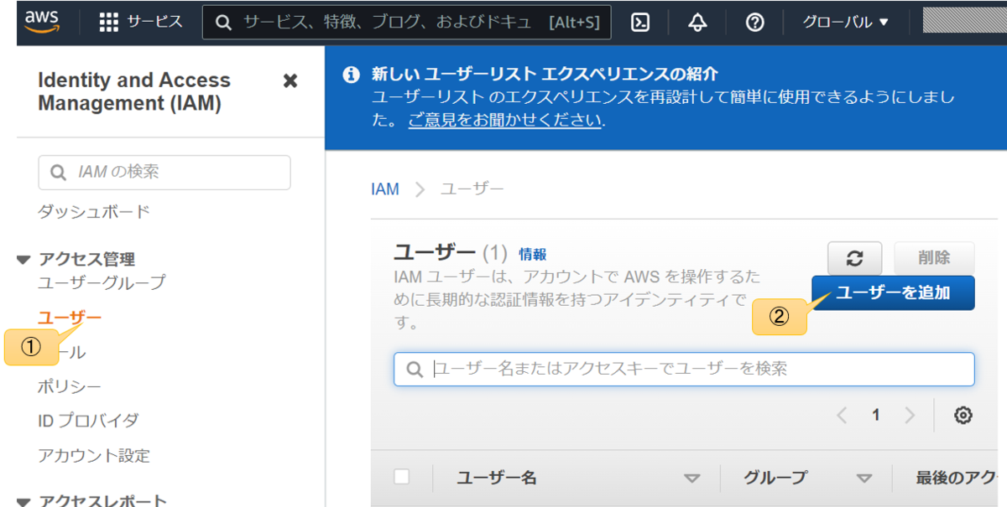The width and height of the screenshot is (1007, 507).
Task: Open ユーザーグループ in the sidebar
Action: 102,282
